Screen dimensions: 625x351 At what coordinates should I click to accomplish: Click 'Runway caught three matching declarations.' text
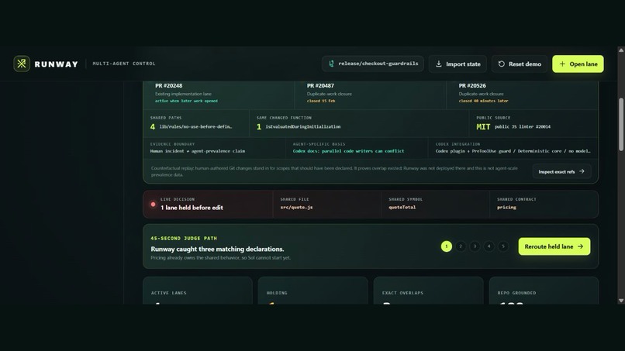click(x=217, y=249)
